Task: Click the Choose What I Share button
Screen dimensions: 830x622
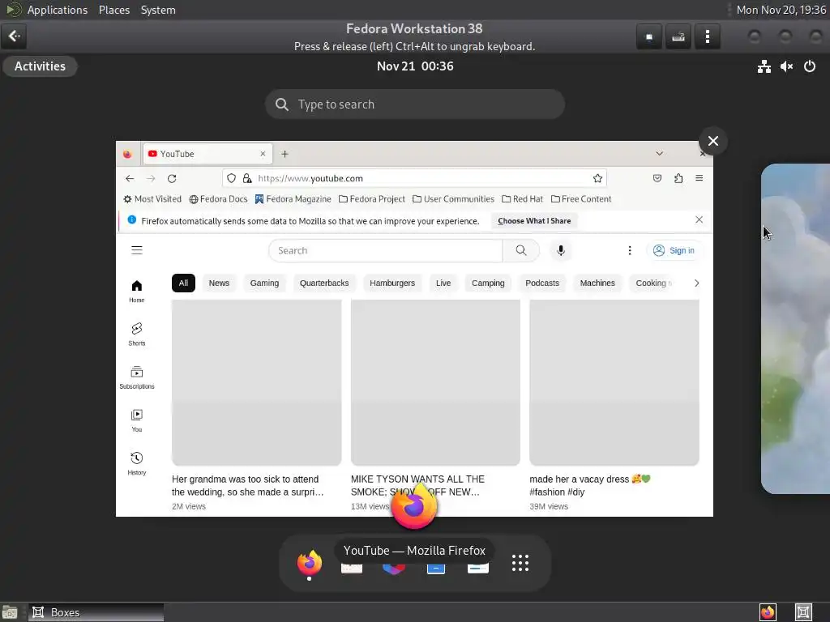Action: tap(534, 221)
